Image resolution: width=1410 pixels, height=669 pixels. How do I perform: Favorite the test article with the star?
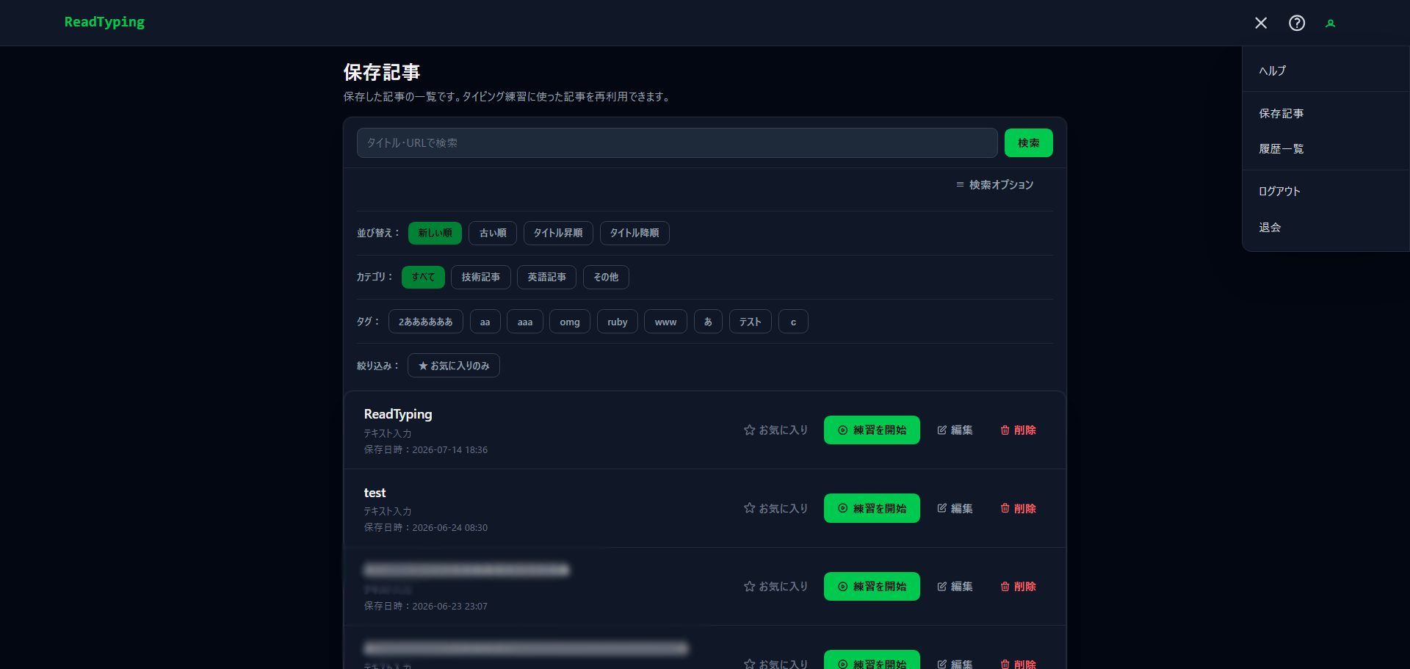(775, 508)
